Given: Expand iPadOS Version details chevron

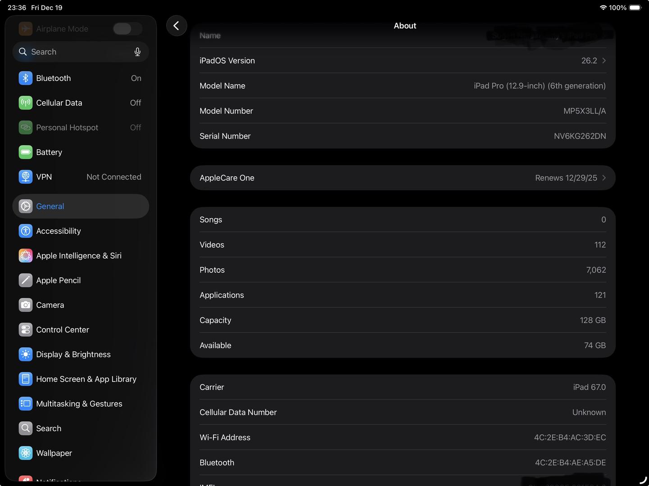Looking at the screenshot, I should click(604, 61).
